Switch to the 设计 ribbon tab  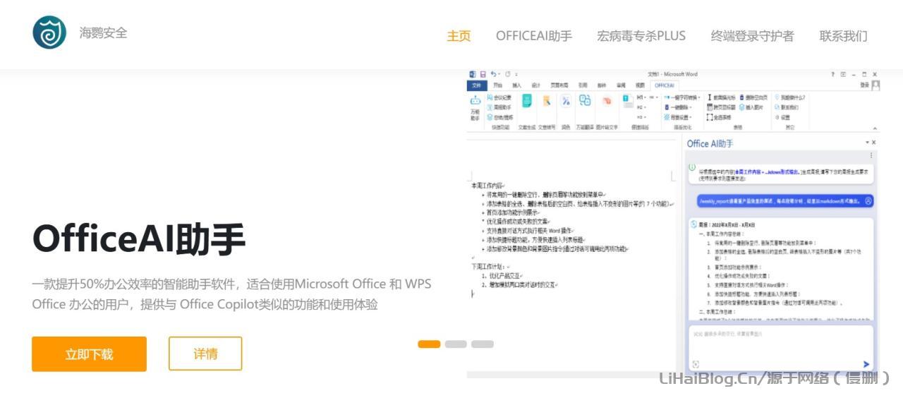coord(536,85)
